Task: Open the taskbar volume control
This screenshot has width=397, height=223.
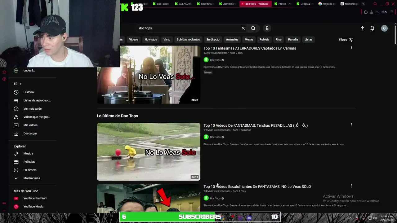Action: coord(375,218)
